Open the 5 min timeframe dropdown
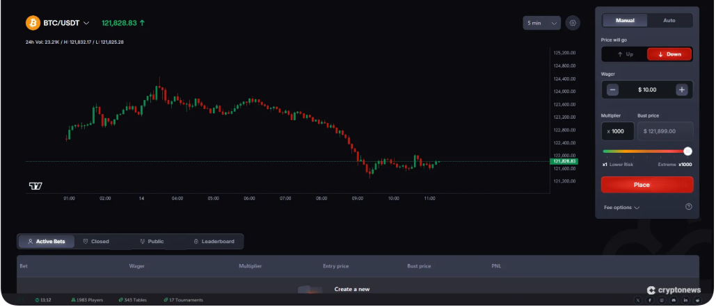Viewport: 716px width, 307px height. click(541, 23)
